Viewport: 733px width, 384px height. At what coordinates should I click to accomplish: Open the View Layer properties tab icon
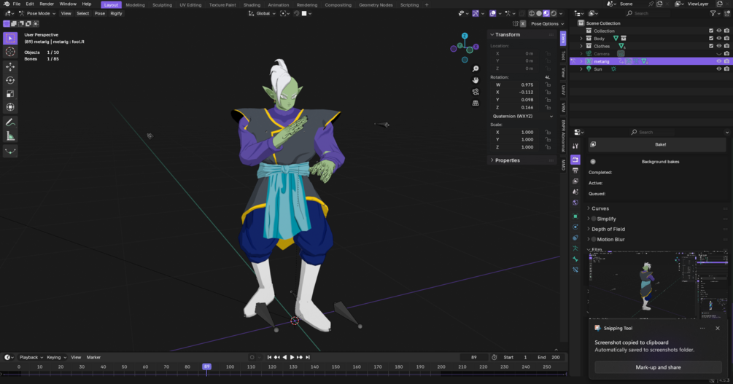(575, 181)
